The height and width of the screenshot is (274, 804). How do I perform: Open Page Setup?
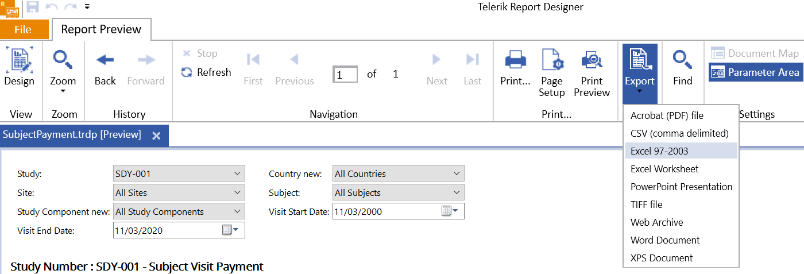pyautogui.click(x=552, y=60)
